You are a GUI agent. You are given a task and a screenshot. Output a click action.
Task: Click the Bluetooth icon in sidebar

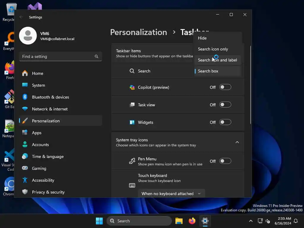click(25, 97)
